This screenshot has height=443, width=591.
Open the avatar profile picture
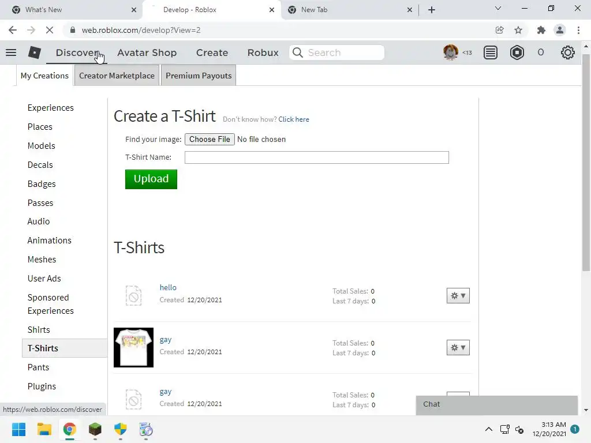click(x=450, y=52)
